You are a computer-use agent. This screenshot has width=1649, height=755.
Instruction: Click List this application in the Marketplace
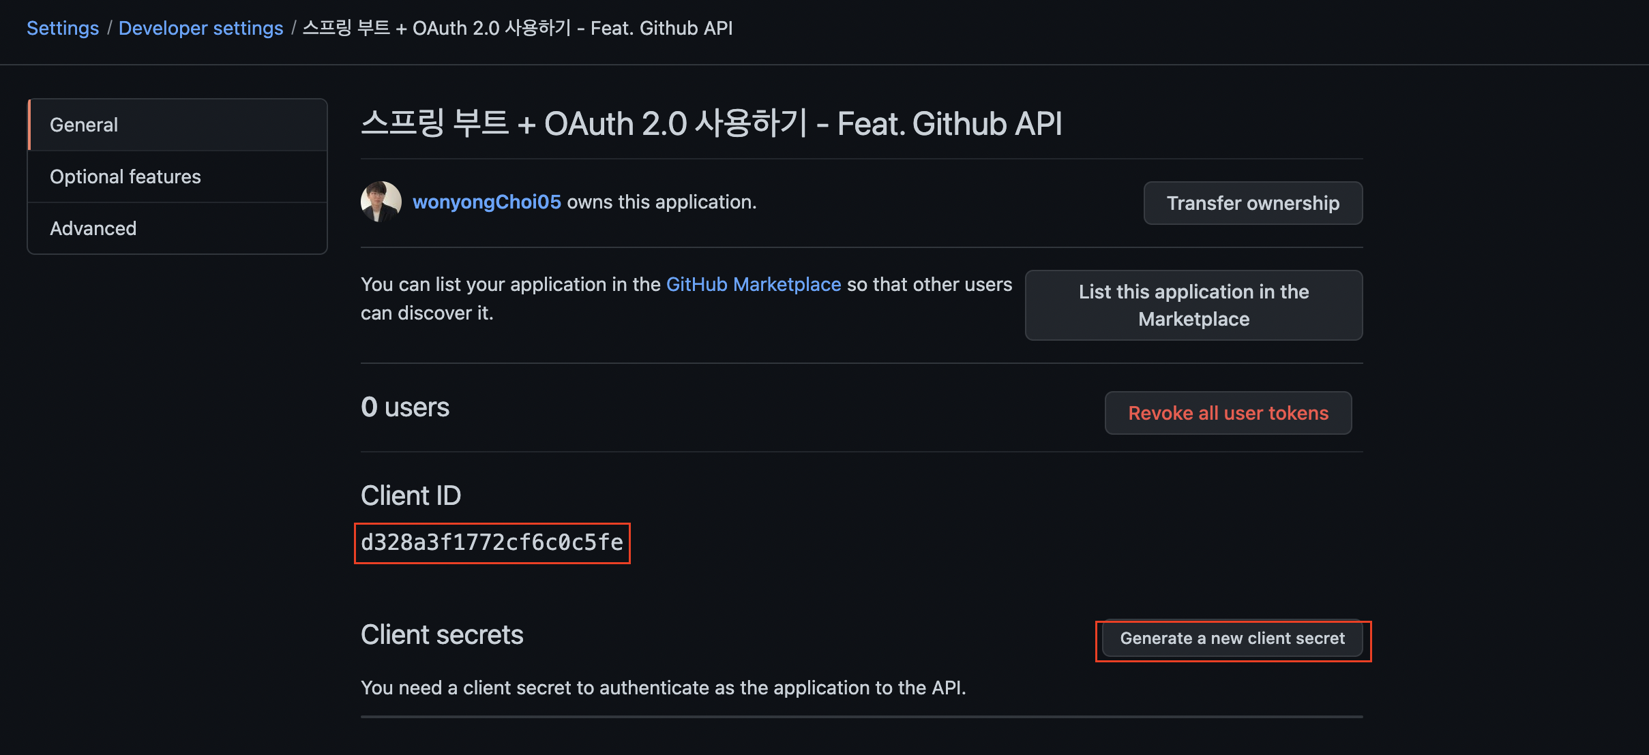[1193, 305]
